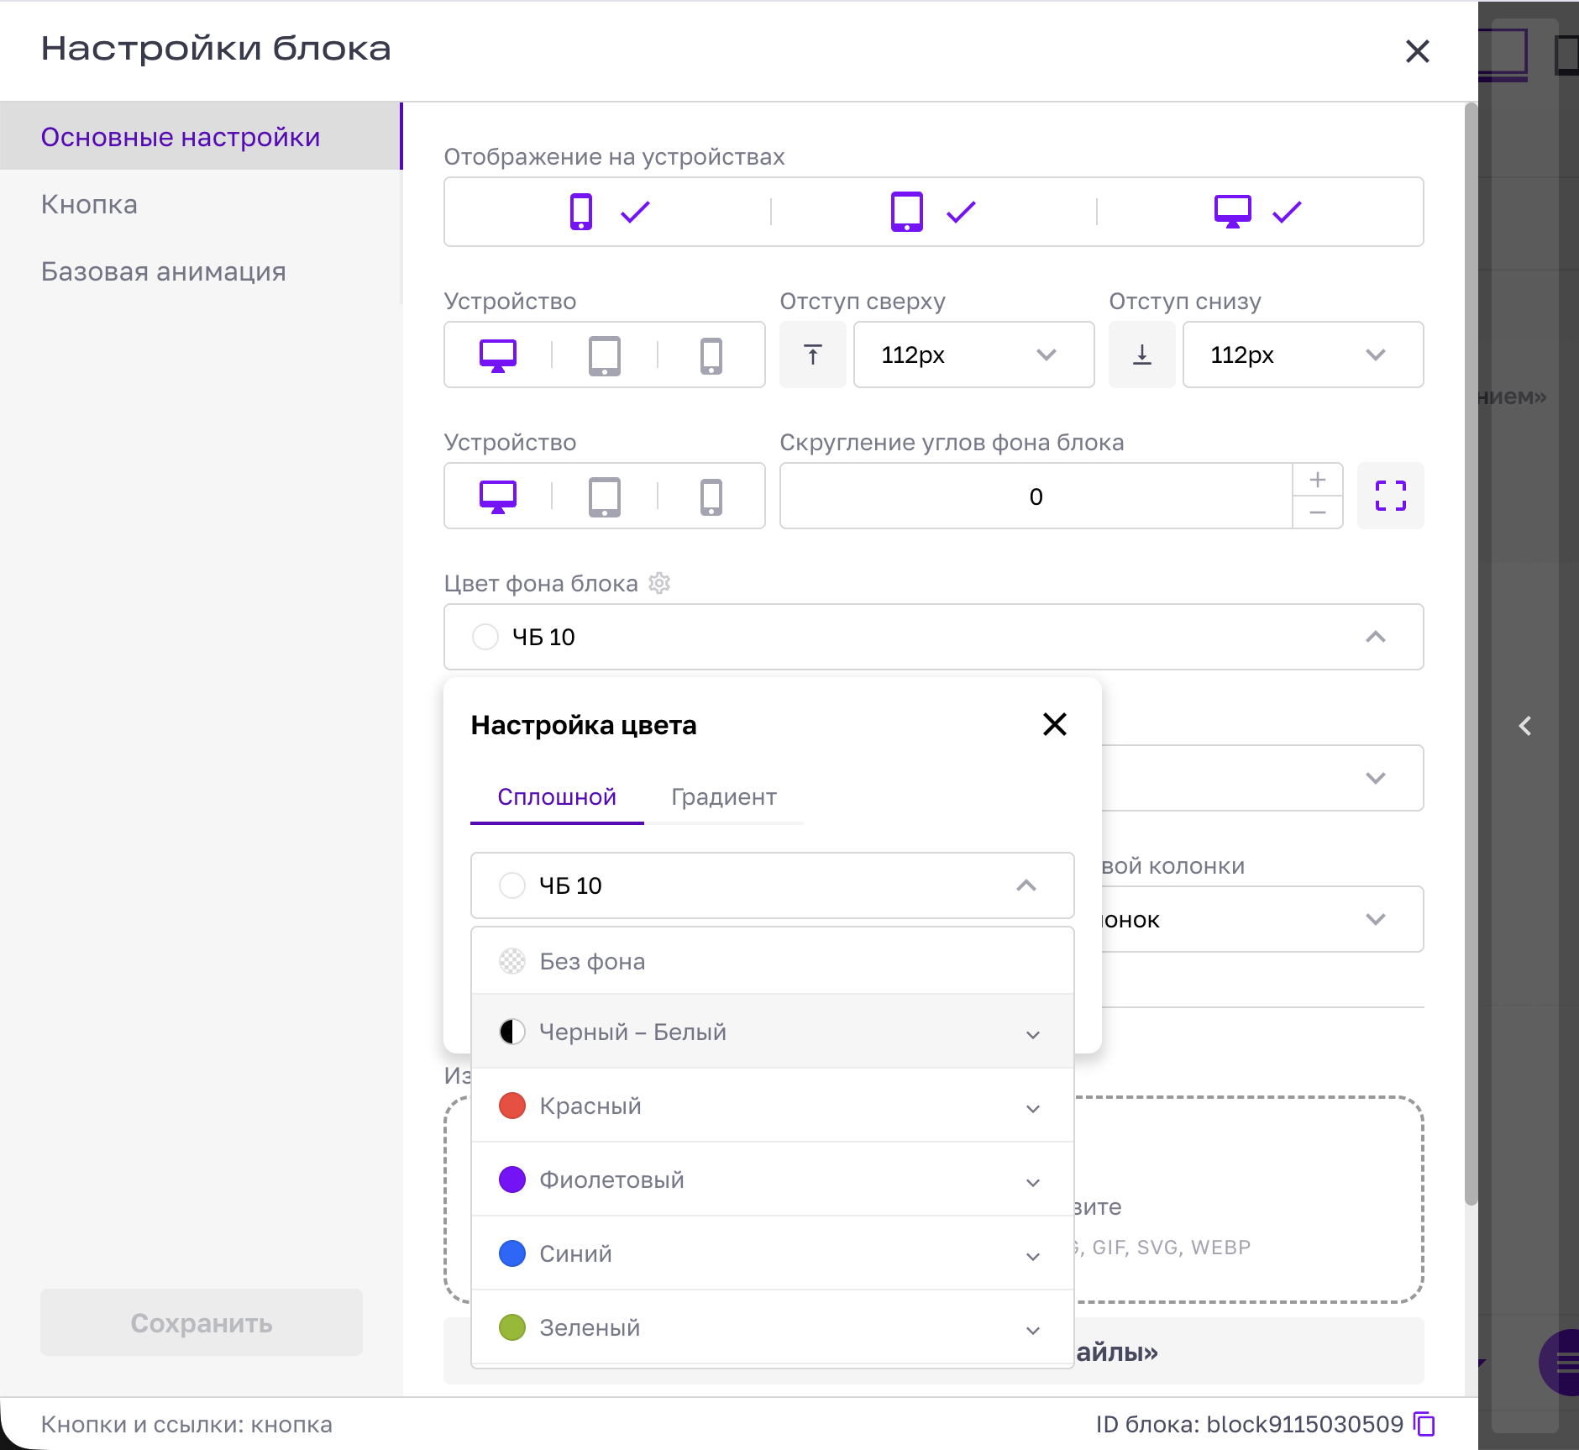Image resolution: width=1579 pixels, height=1450 pixels.
Task: Open the Кнопка settings section
Action: point(201,204)
